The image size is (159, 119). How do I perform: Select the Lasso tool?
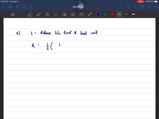pyautogui.click(x=56, y=15)
